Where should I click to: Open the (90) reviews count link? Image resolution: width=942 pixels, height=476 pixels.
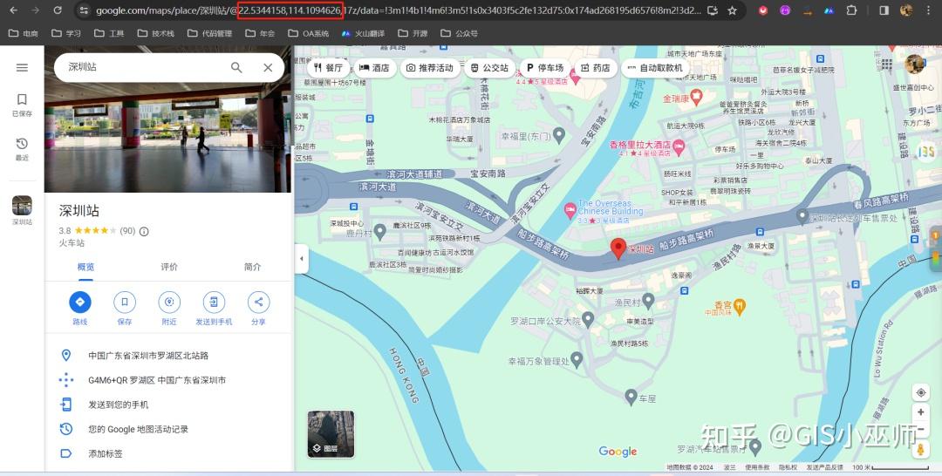[127, 231]
